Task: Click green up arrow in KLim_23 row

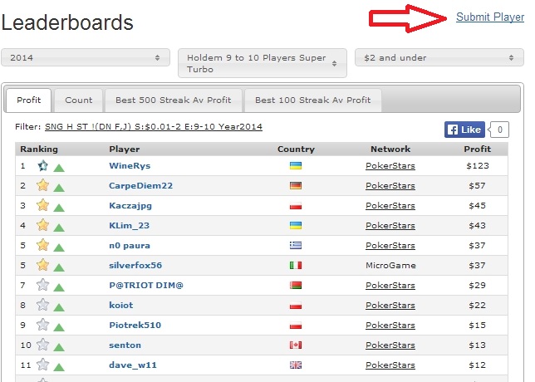Action: [59, 228]
